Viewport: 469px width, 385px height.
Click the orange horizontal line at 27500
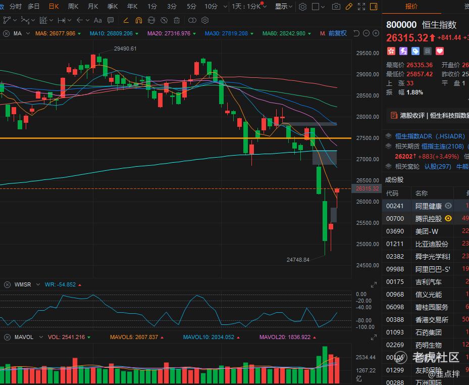pos(176,138)
